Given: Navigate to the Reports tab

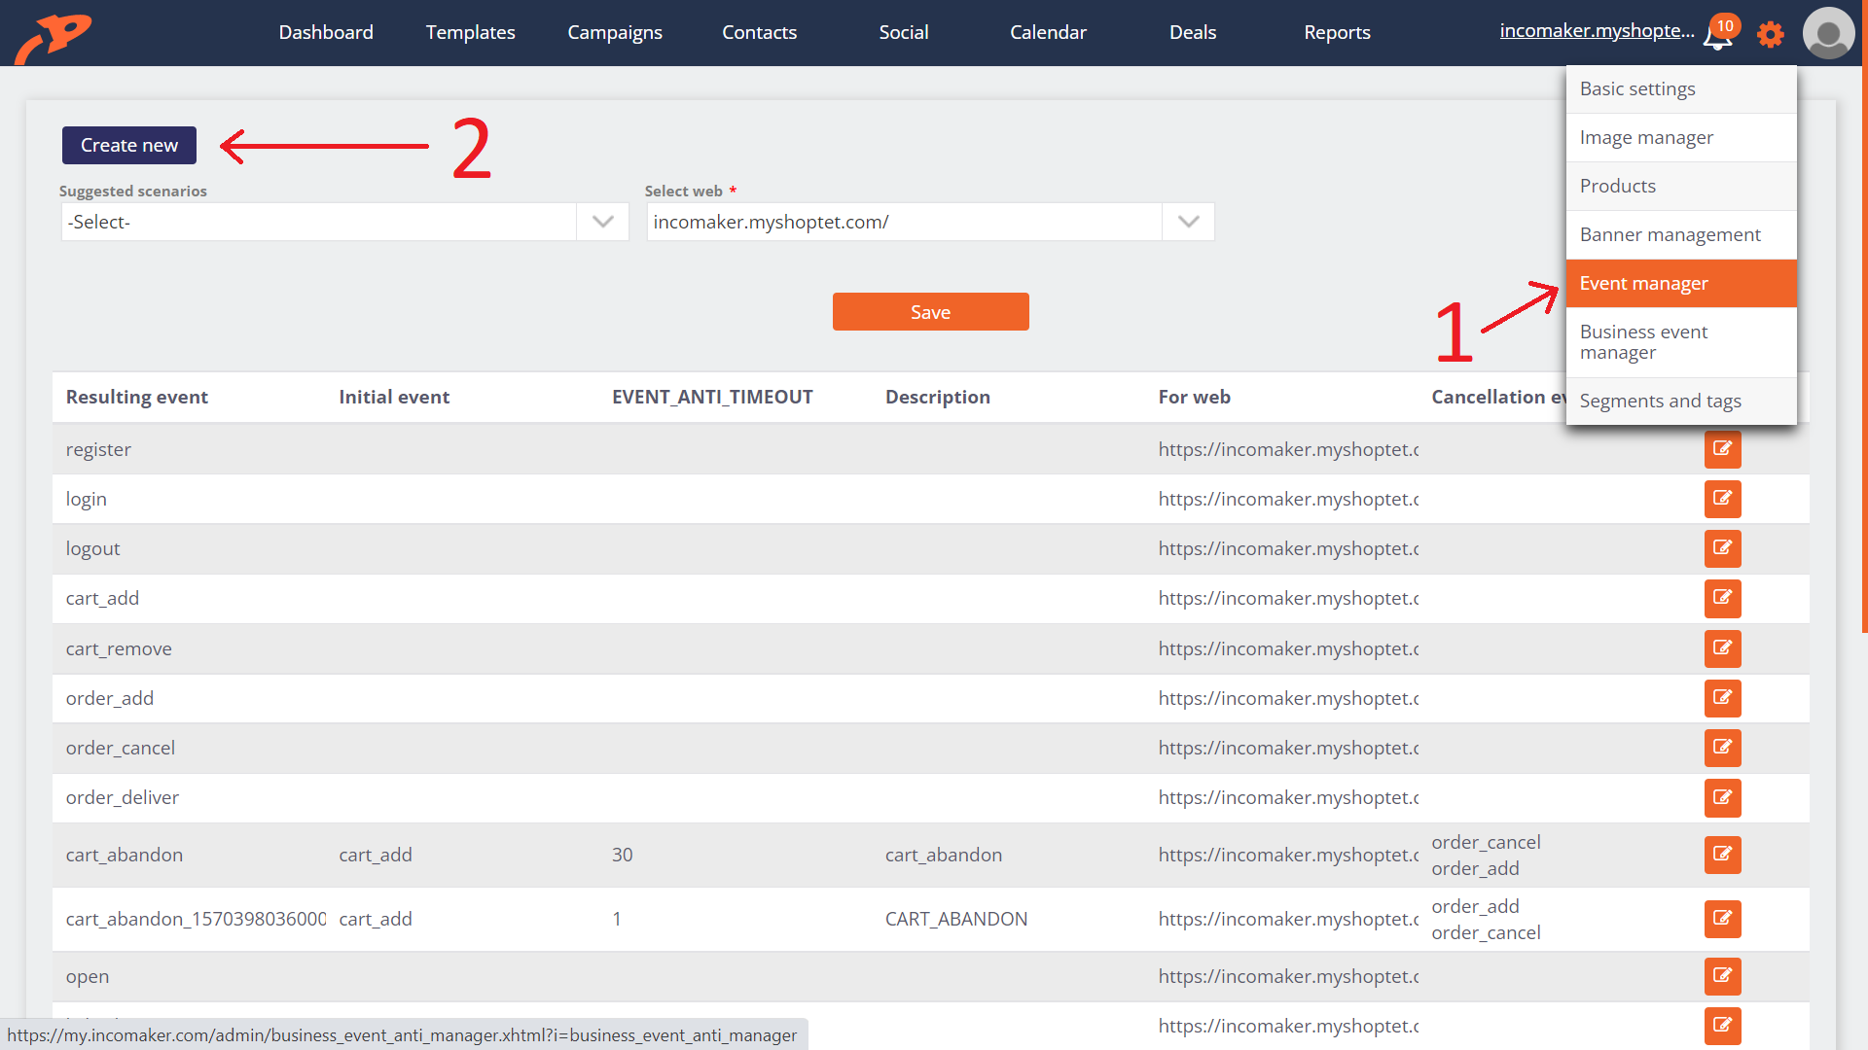Looking at the screenshot, I should [x=1337, y=32].
